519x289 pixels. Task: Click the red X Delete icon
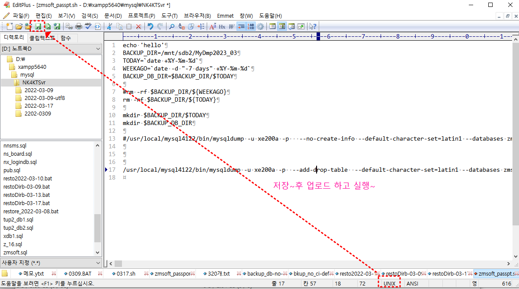pos(138,26)
